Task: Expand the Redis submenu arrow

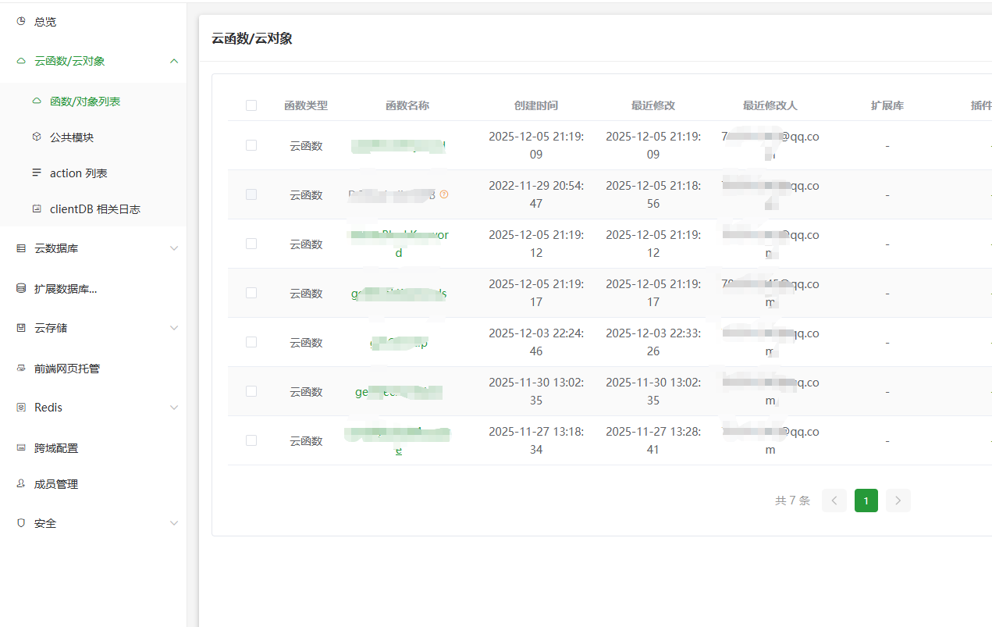Action: pyautogui.click(x=174, y=408)
